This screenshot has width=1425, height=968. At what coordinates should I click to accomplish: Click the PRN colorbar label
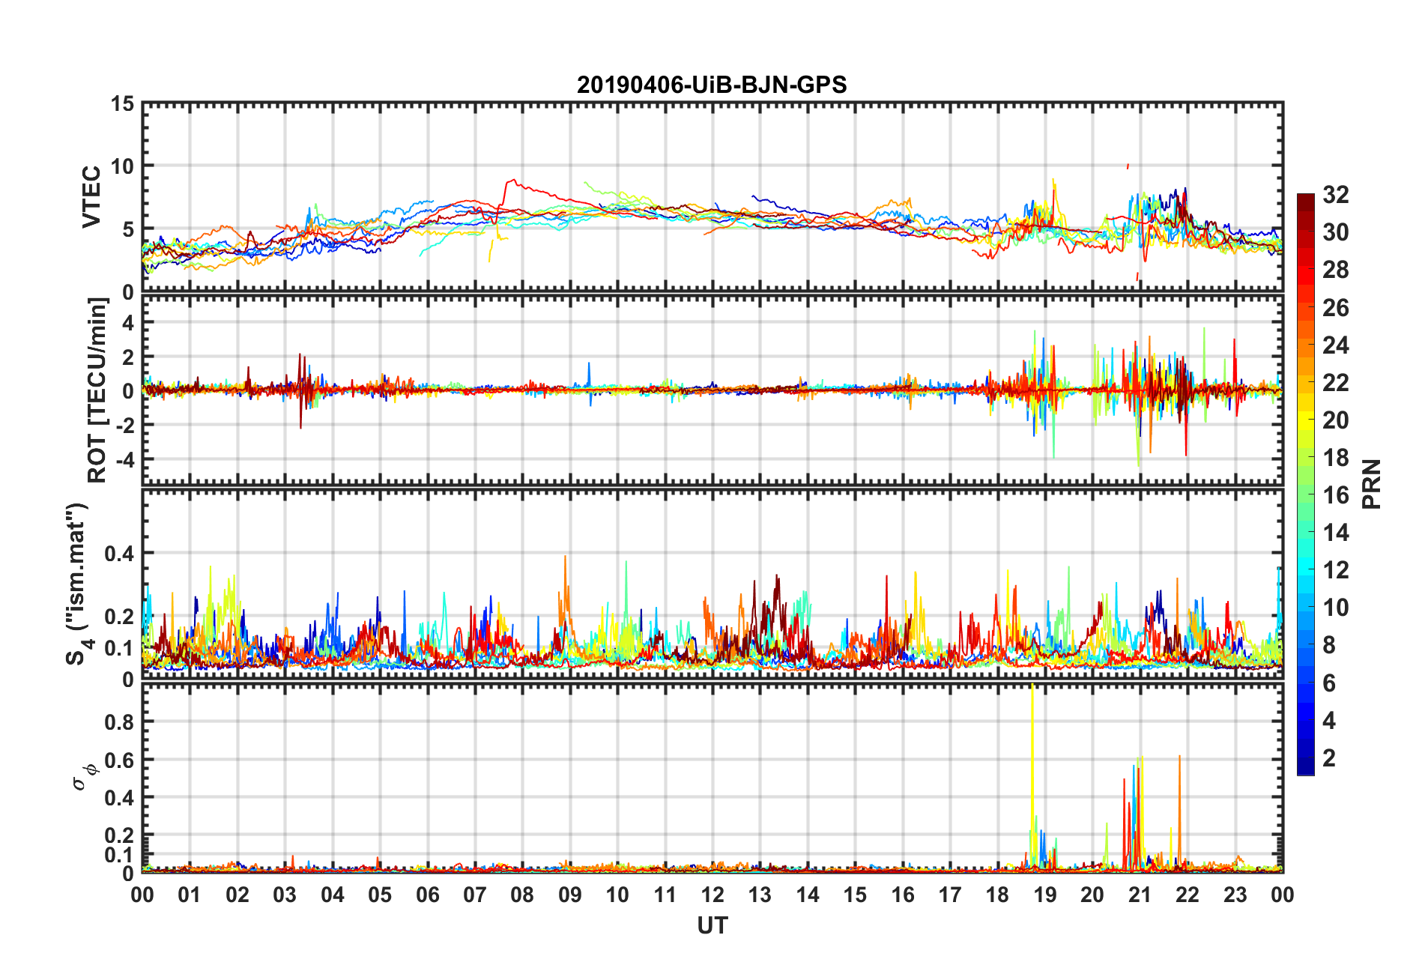pos(1371,484)
